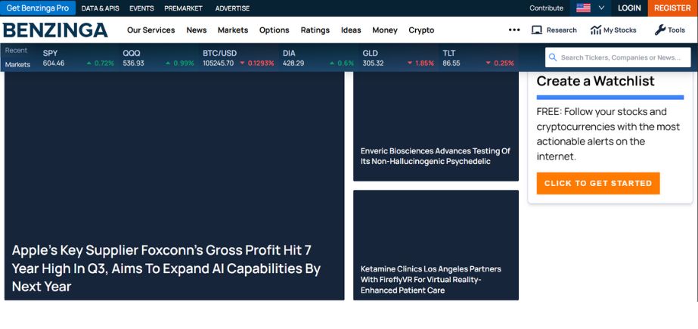698x329 pixels.
Task: Click QQQ price 536.93
Action: click(x=134, y=64)
